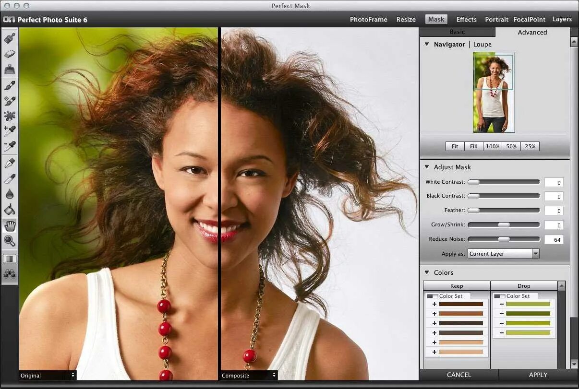Viewport: 579px width, 389px height.
Task: Switch to the Basic tab
Action: [x=457, y=32]
